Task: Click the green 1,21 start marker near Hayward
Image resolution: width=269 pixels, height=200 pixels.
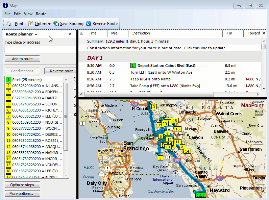Action: pos(200,195)
